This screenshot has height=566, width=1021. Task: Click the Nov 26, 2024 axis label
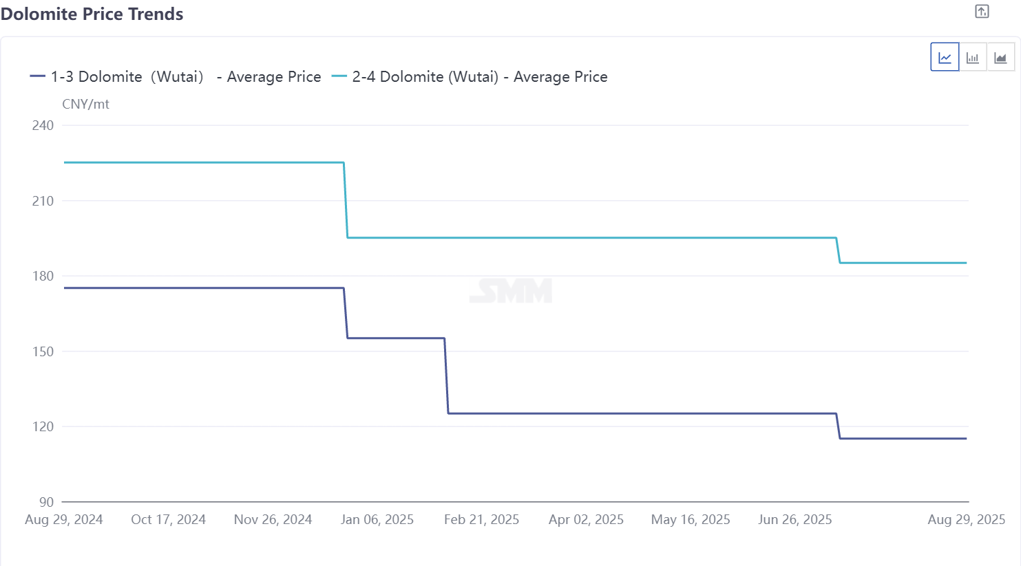click(273, 520)
